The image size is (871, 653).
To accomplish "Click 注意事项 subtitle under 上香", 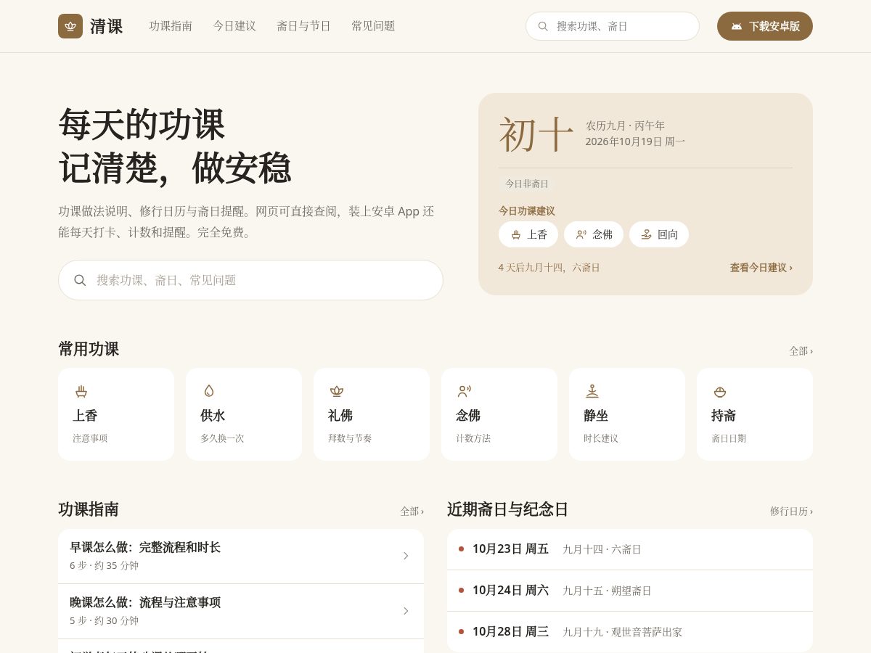I will coord(90,438).
